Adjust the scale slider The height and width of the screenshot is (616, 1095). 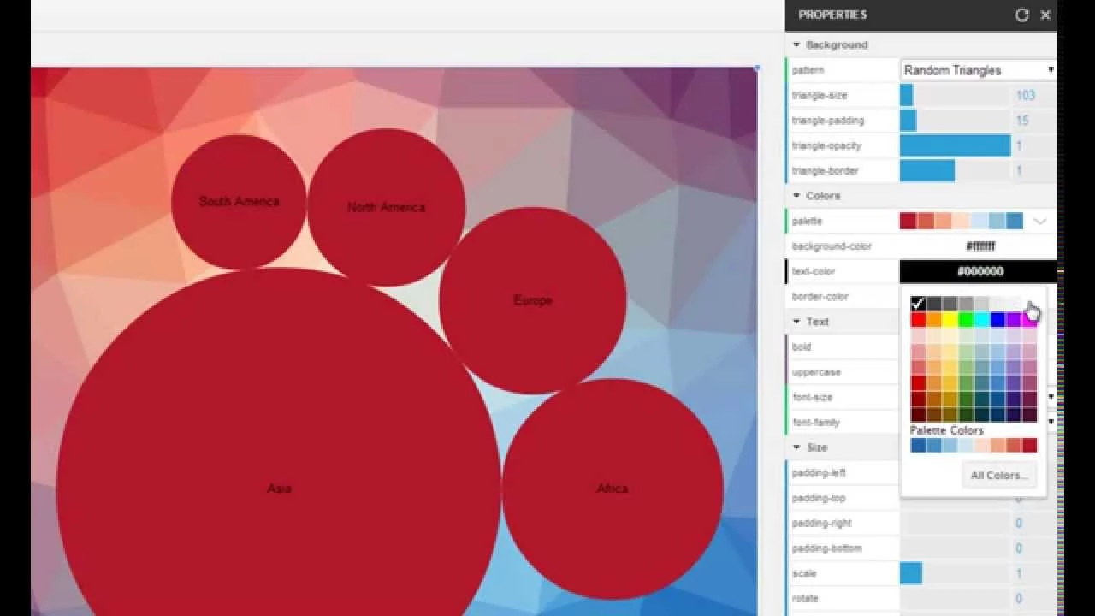tap(955, 573)
